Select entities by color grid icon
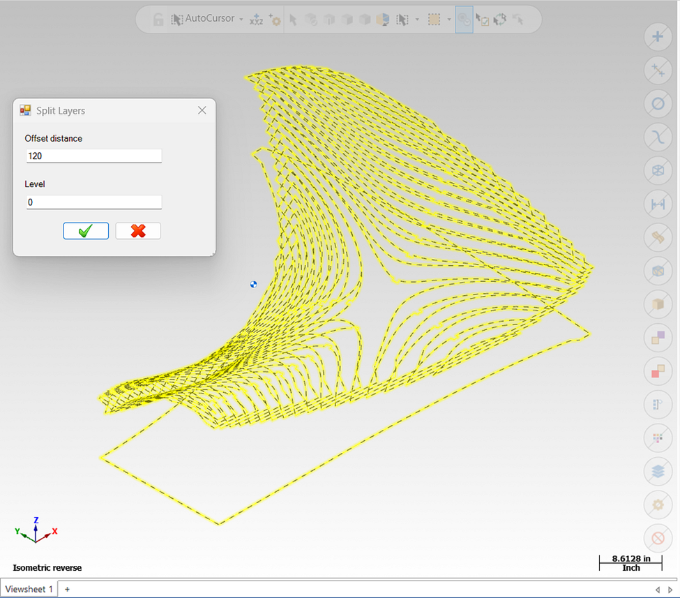 click(658, 438)
